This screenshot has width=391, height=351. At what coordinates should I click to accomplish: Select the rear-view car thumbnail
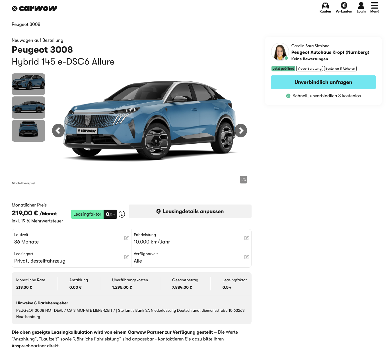(28, 131)
